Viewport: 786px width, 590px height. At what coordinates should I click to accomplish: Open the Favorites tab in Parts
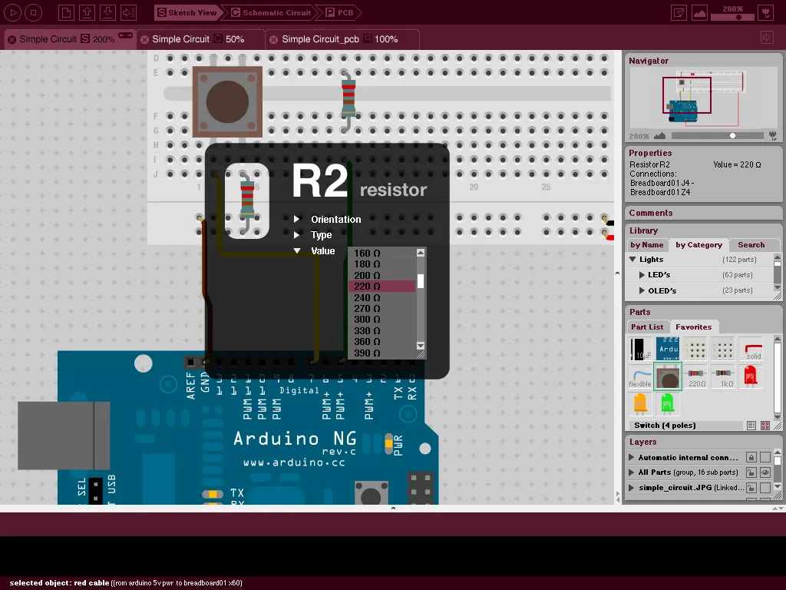(693, 327)
